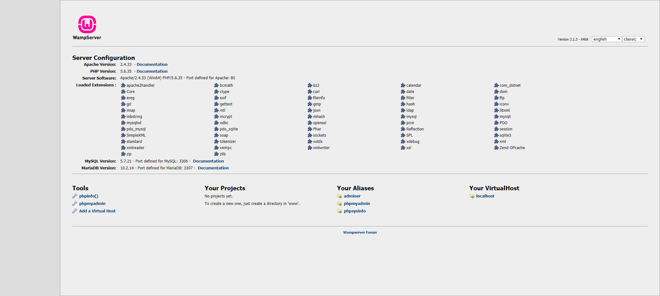Open the Apache Version Documentation link
Viewport: 660px width, 296px height.
(x=152, y=65)
